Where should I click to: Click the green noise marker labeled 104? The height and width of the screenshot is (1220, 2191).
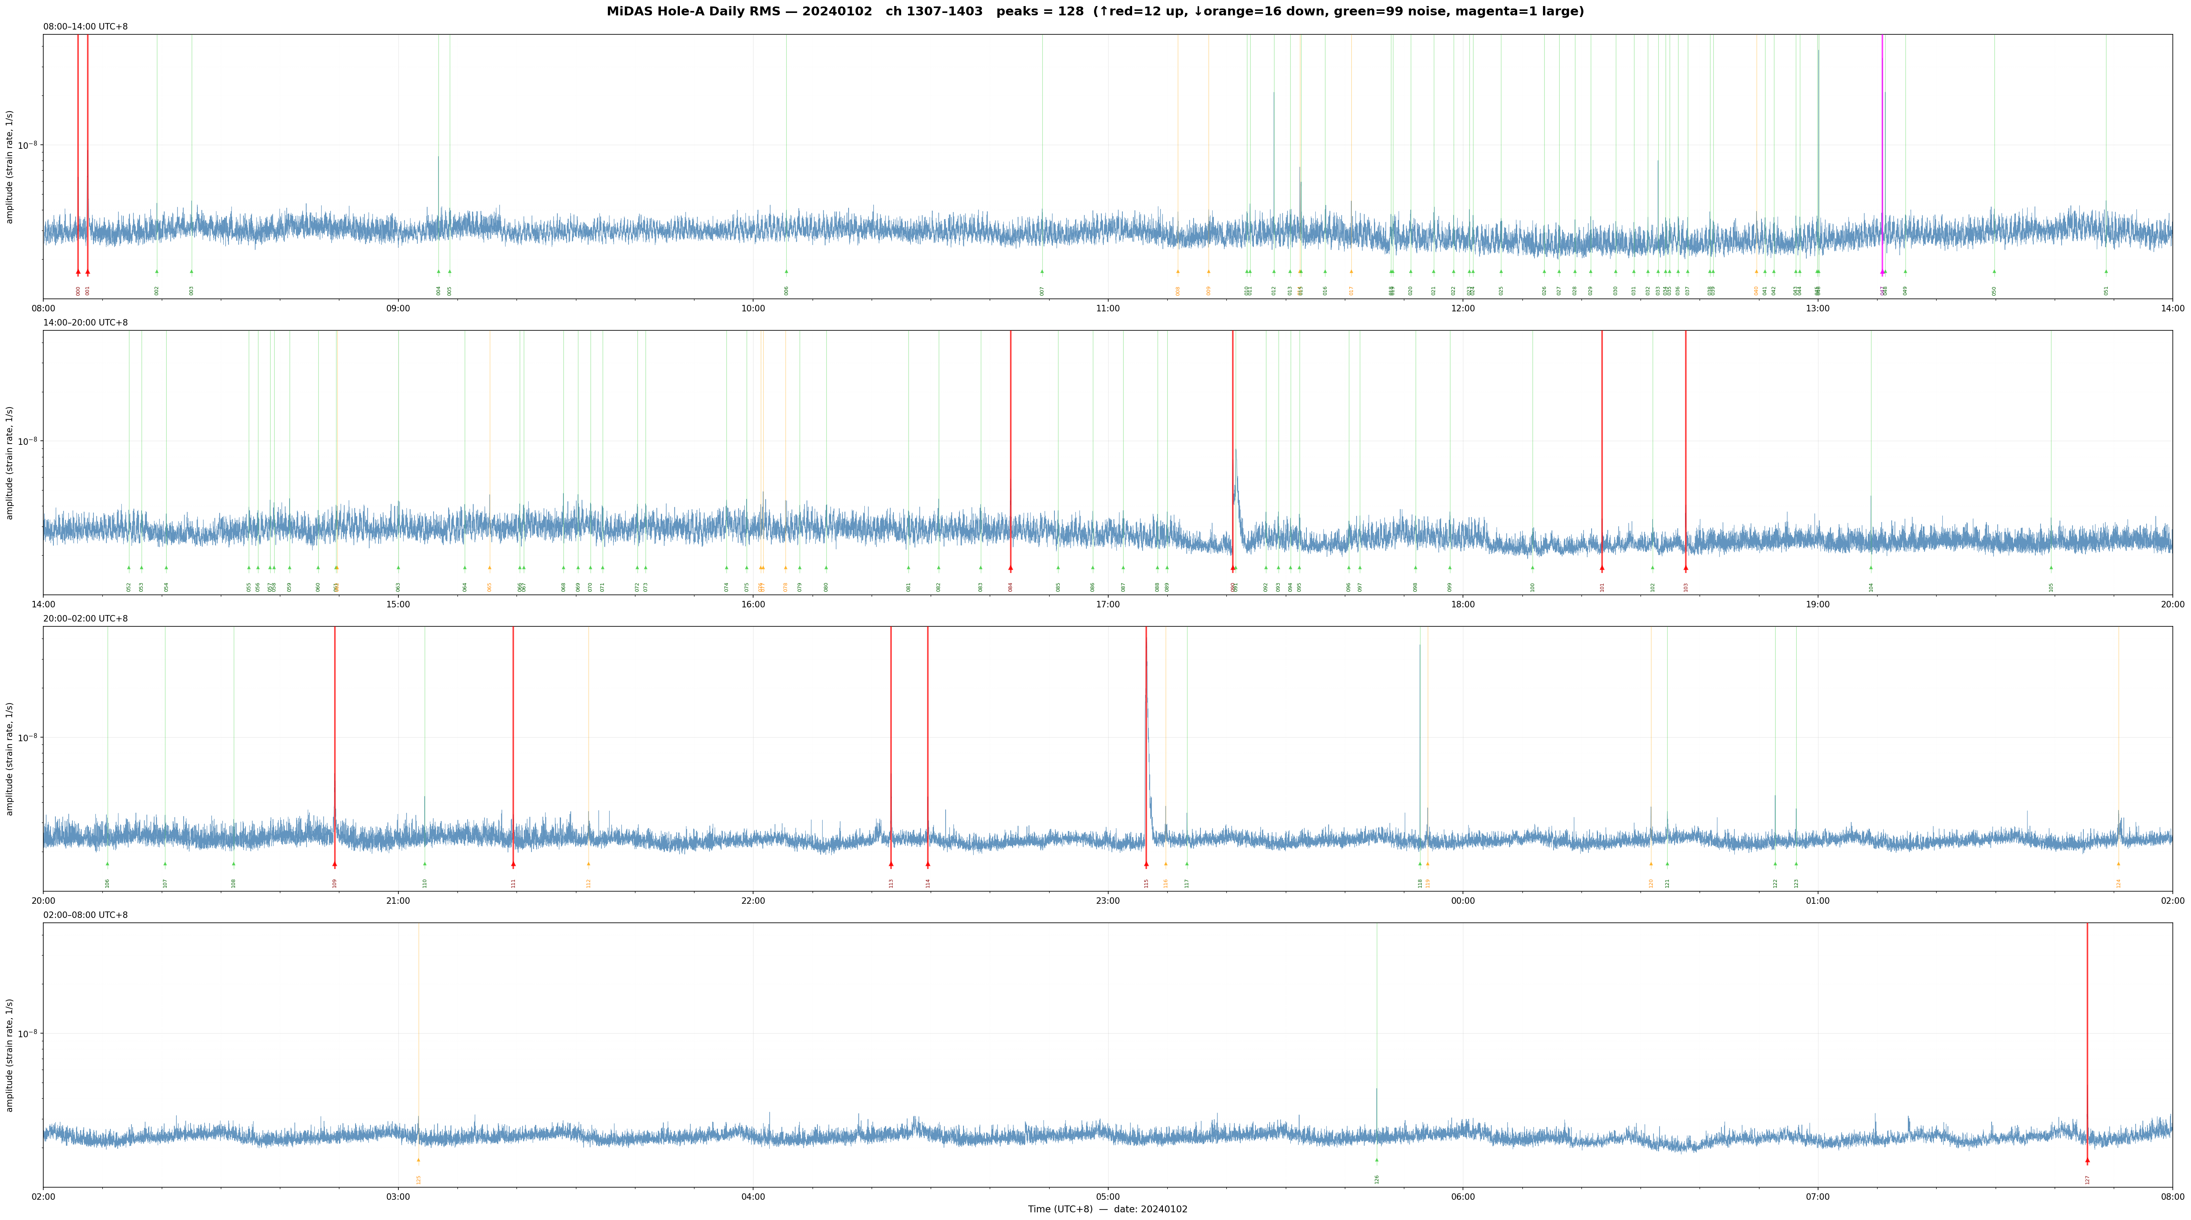[x=1870, y=568]
